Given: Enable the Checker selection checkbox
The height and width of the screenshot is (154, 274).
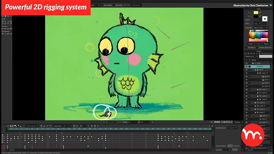Looking at the screenshot, I should pos(257,47).
